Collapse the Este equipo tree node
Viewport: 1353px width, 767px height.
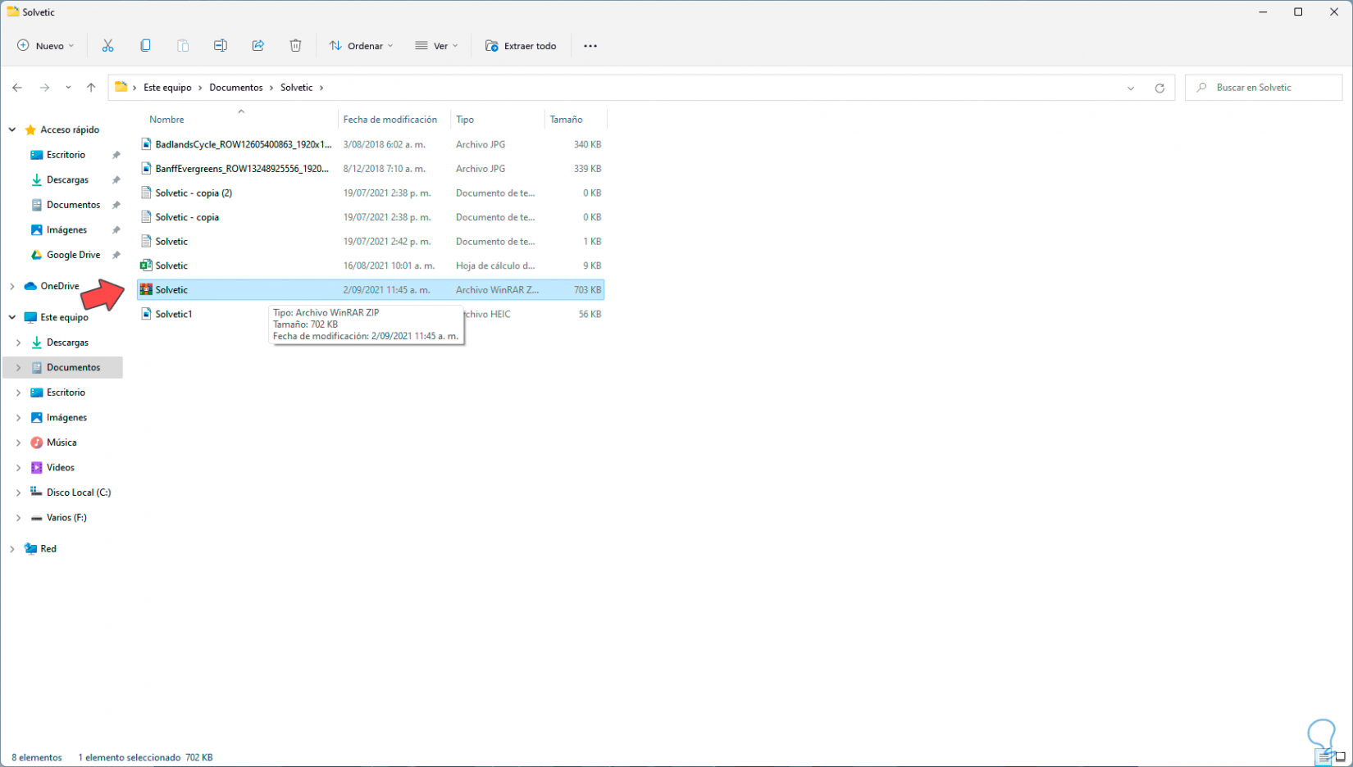click(x=12, y=317)
